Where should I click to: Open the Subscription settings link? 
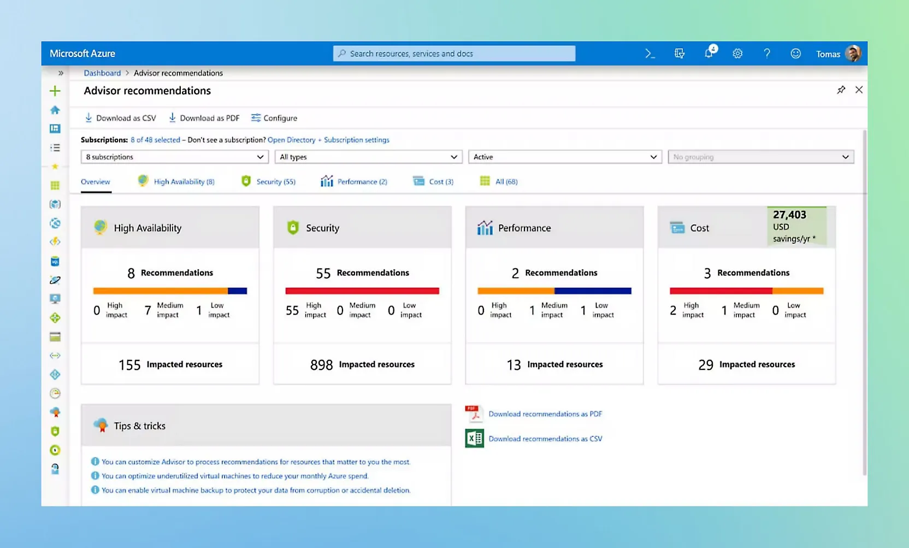click(x=356, y=140)
